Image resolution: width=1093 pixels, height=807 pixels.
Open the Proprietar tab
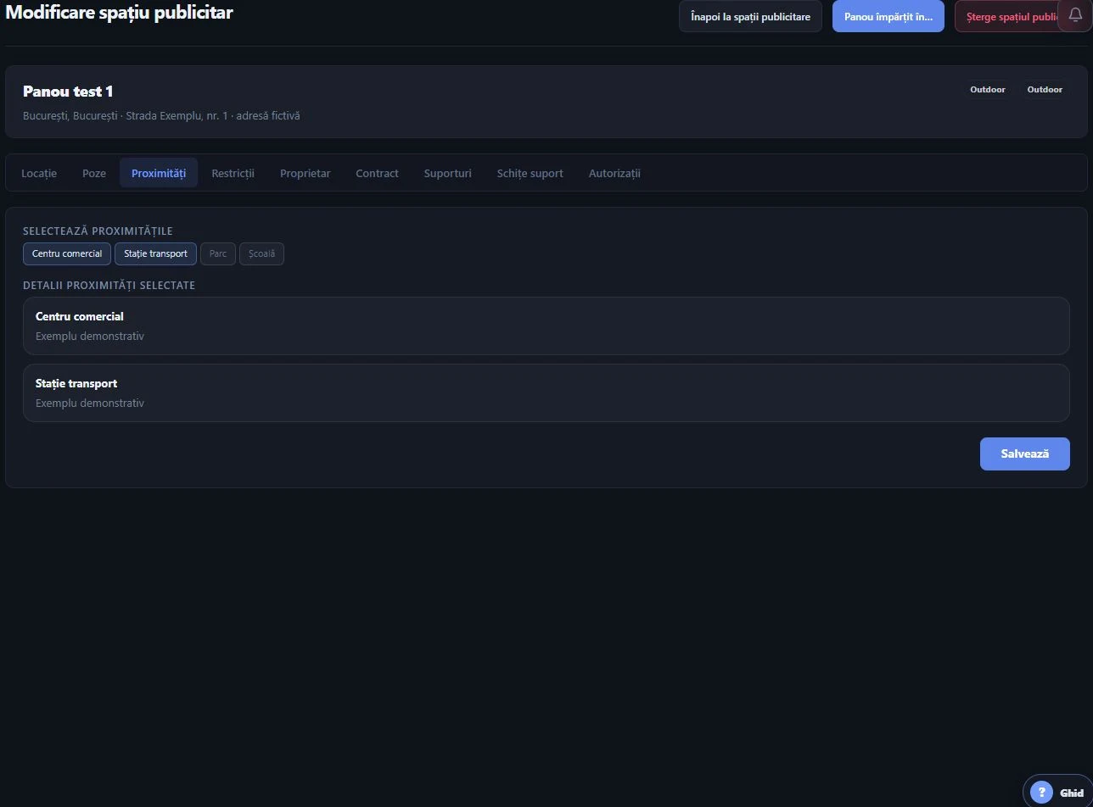point(305,173)
